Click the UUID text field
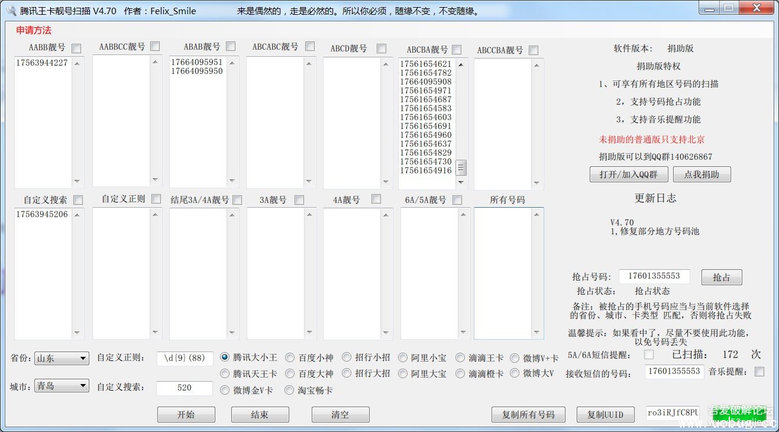Screen dimensions: 779x432 point(673,412)
